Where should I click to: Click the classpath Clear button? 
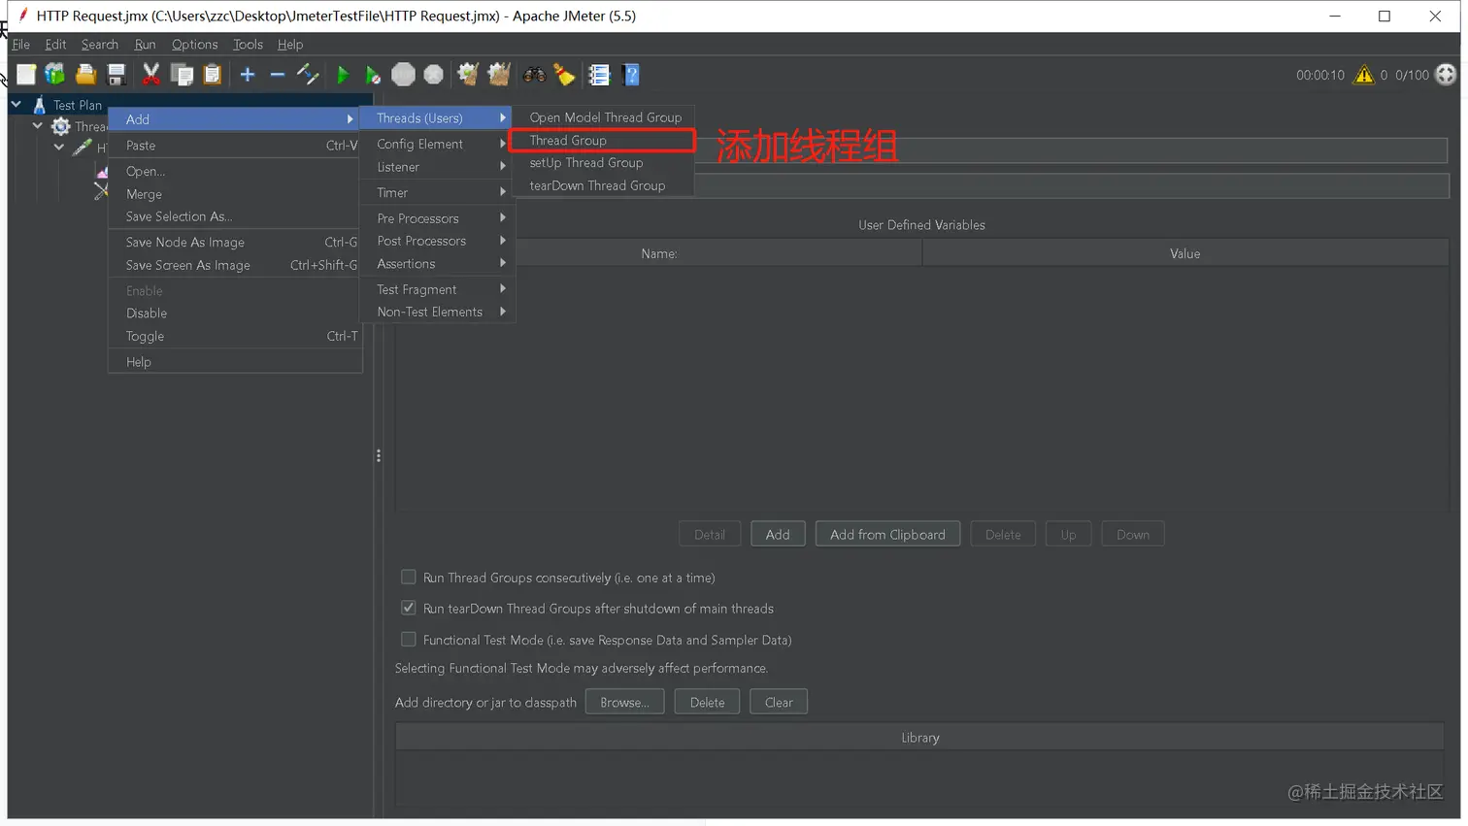tap(779, 703)
